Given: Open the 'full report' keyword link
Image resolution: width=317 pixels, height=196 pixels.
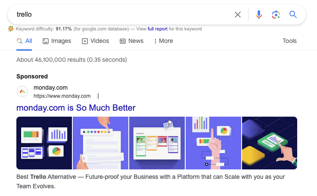Looking at the screenshot, I should [158, 29].
